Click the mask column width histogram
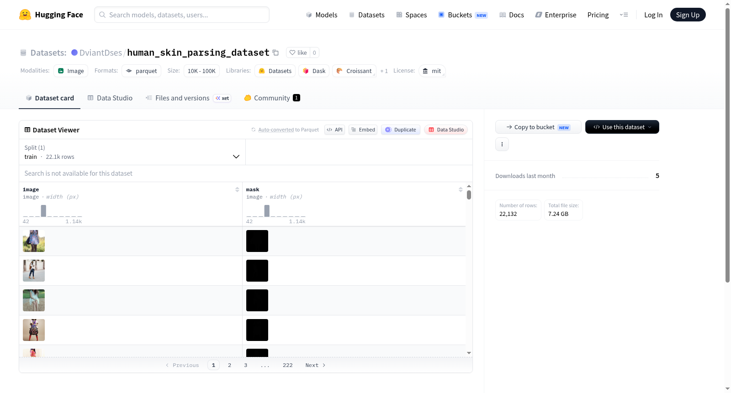Viewport: 731px width, 393px height. tap(276, 211)
